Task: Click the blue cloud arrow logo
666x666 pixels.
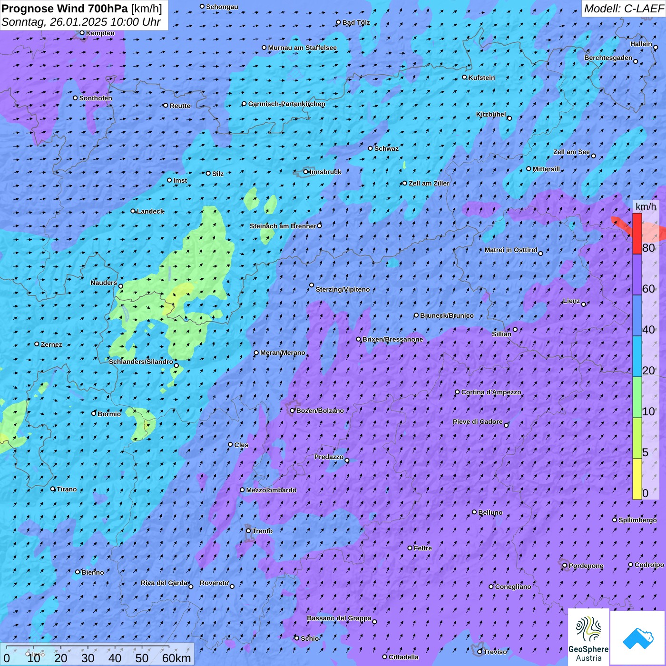Action: tap(637, 637)
